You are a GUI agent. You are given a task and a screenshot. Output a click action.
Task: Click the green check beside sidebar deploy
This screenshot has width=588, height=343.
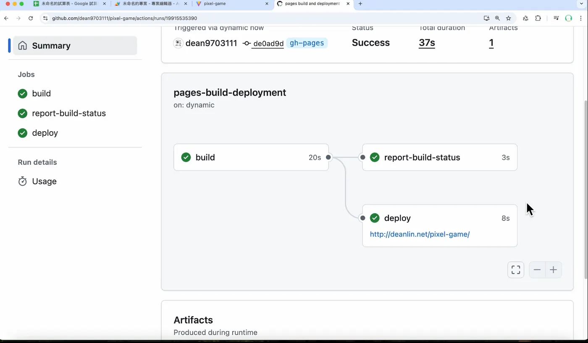click(x=23, y=133)
